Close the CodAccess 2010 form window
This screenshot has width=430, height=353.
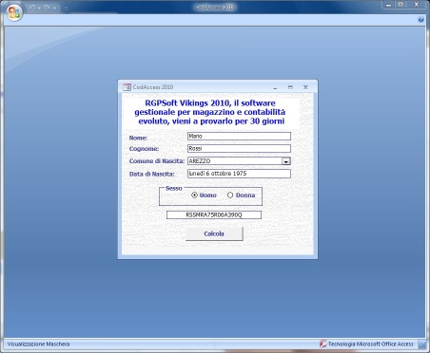click(x=305, y=87)
